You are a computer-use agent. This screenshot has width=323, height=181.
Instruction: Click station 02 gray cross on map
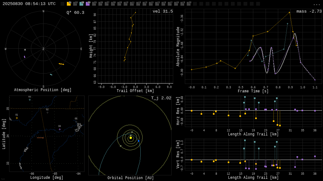coord(47,113)
